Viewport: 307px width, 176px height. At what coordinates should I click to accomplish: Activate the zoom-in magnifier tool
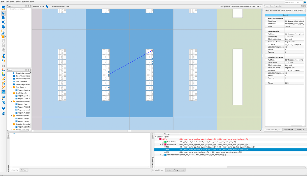(3, 18)
